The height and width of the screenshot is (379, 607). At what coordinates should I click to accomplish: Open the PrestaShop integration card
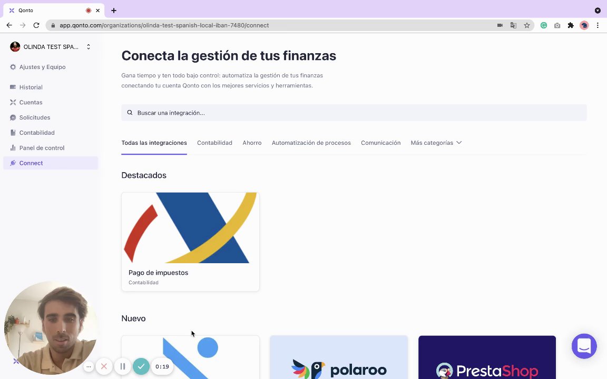(x=487, y=357)
